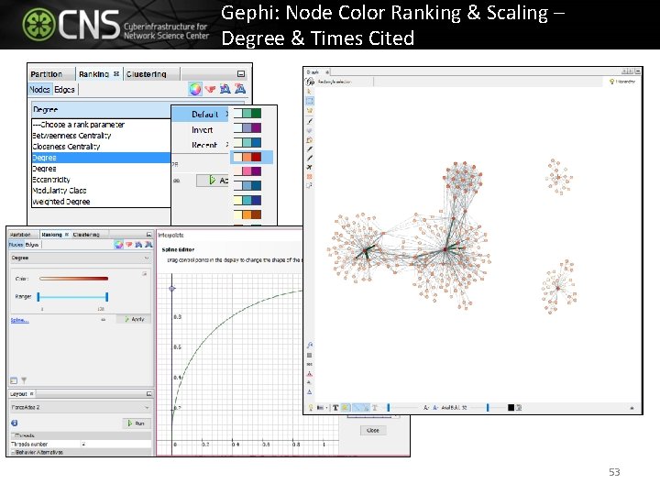Click the chain link icon left of lower Apply

103,320
